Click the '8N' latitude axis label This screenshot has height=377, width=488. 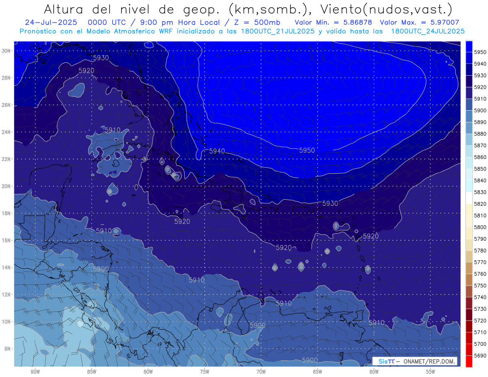pos(8,349)
